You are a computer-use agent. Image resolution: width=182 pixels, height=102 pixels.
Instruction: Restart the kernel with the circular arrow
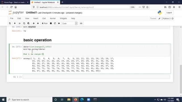tap(55, 23)
